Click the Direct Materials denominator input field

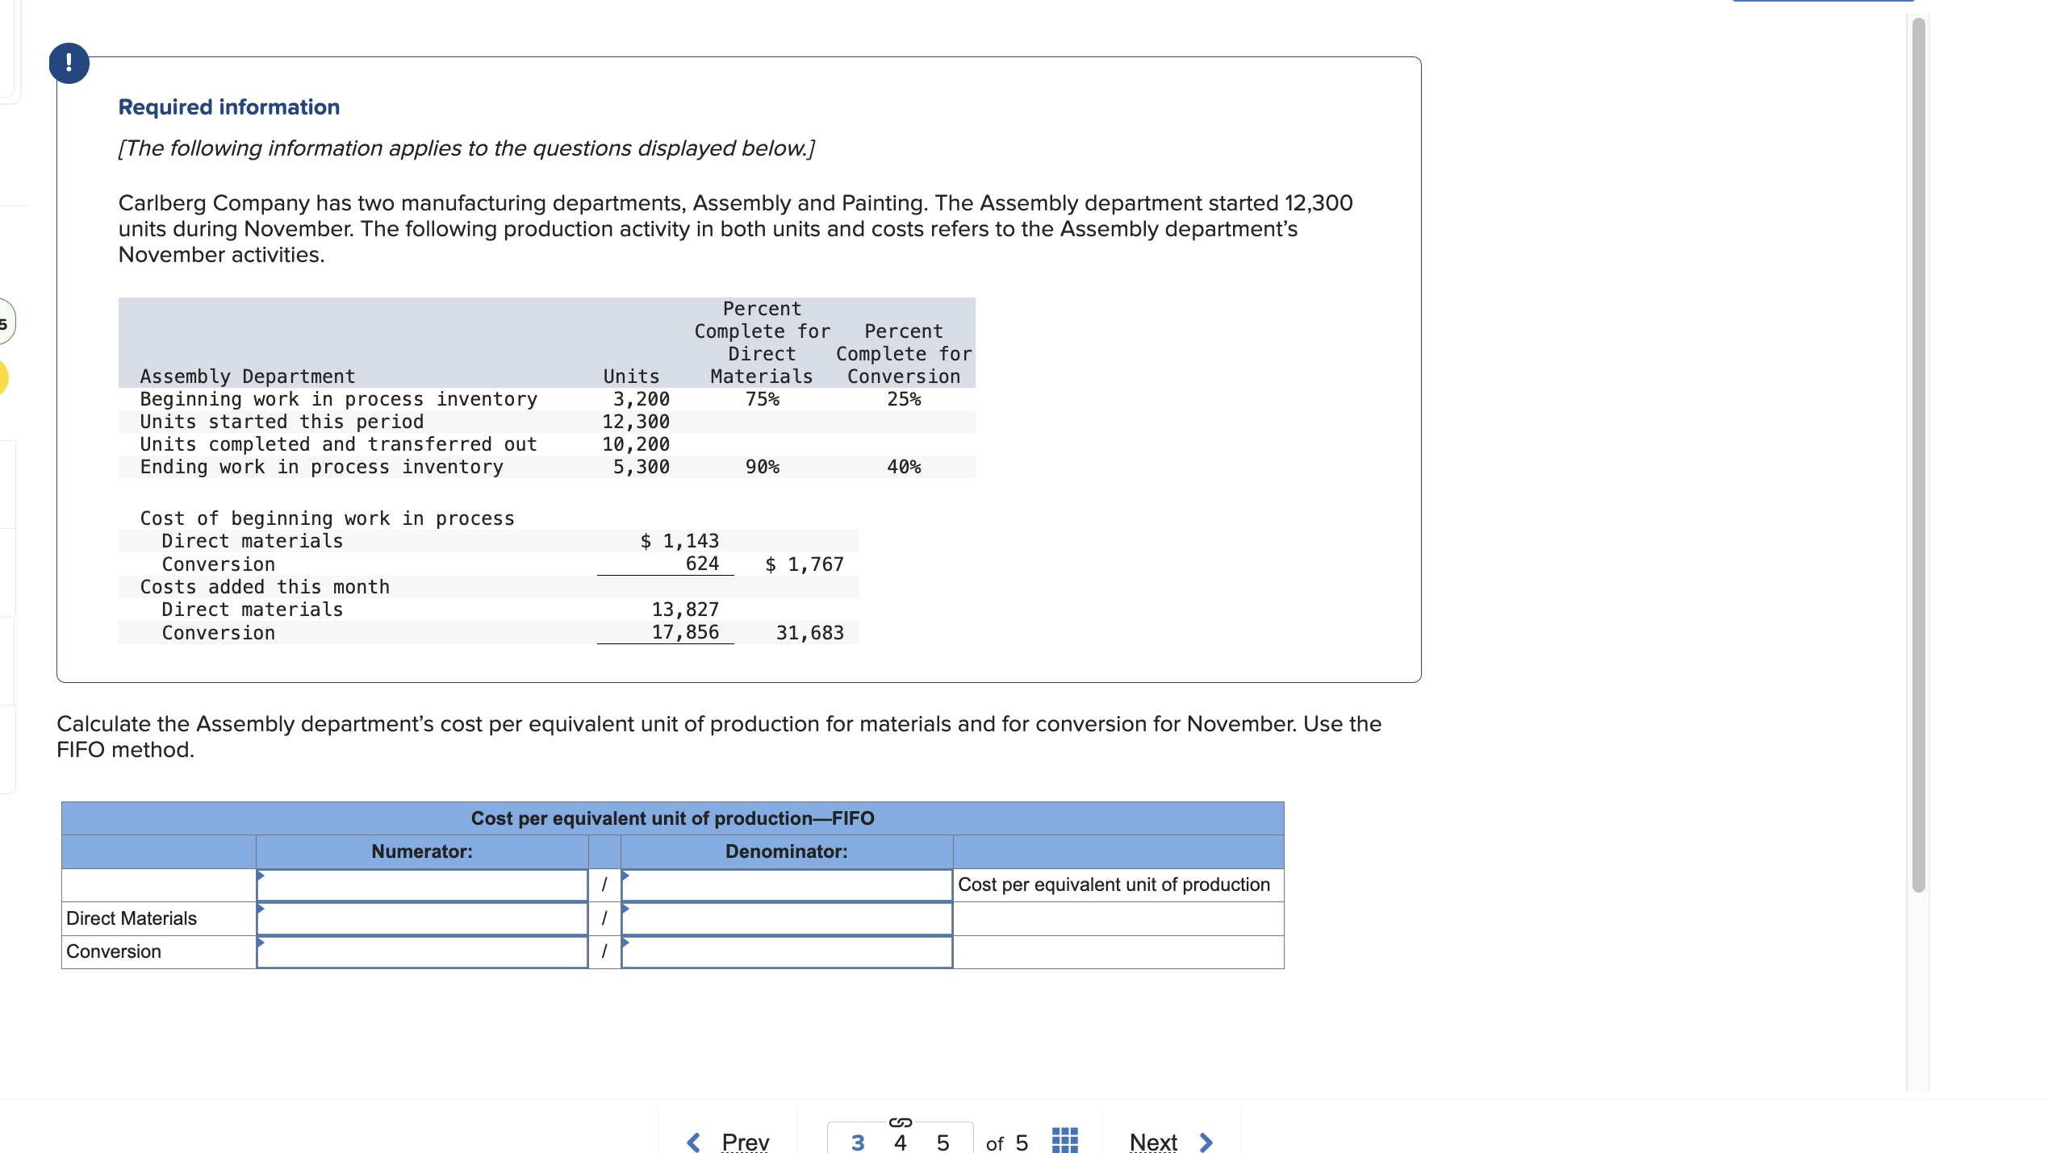(787, 917)
